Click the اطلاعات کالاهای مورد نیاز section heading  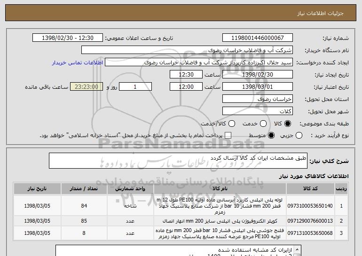314,176
